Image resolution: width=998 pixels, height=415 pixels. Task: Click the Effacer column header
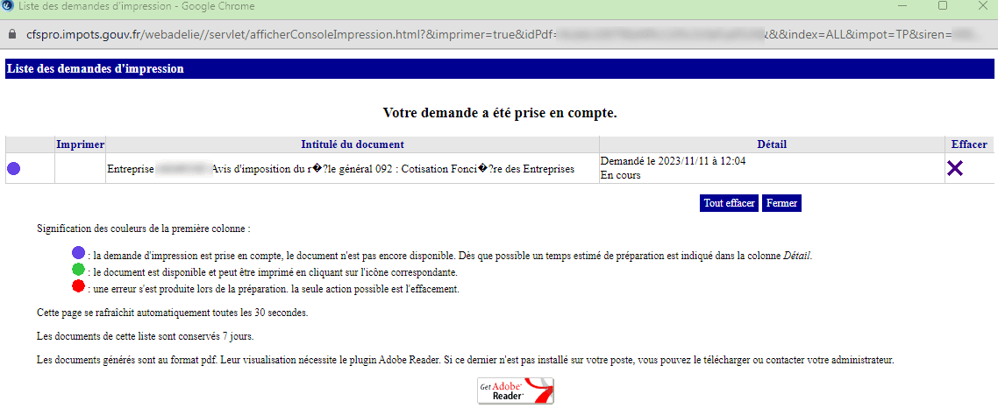coord(969,144)
